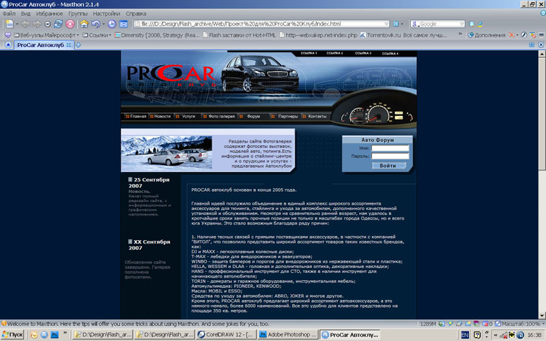Viewport: 546px width, 341px height.
Task: Click the Дополнения button on links bar
Action: (x=487, y=35)
